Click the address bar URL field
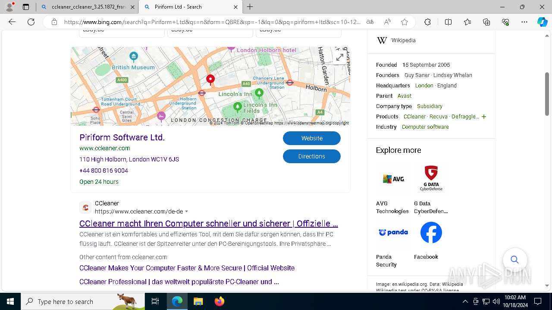This screenshot has width=552, height=310. pos(212,22)
